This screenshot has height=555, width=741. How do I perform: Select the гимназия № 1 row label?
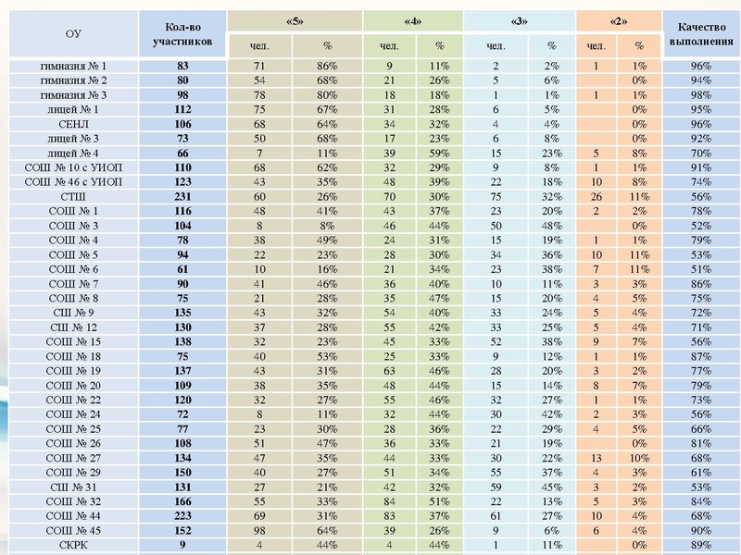pos(73,67)
